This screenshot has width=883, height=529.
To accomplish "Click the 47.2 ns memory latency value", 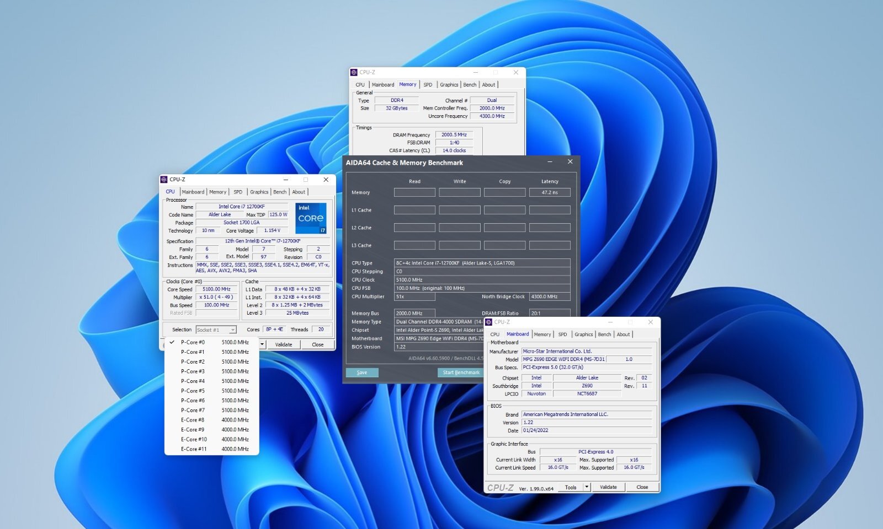I will click(x=550, y=192).
